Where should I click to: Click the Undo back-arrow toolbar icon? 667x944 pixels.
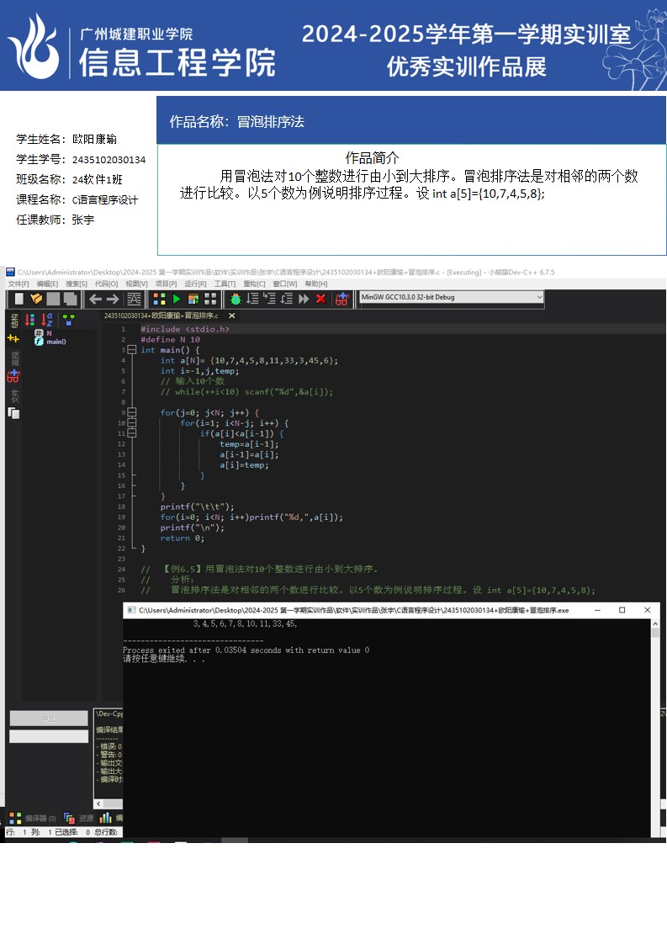coord(95,299)
